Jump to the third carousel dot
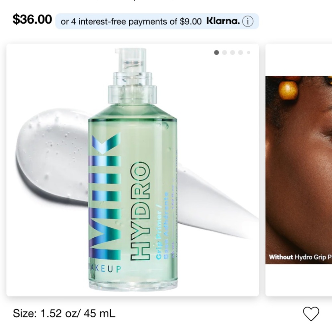 coord(232,52)
